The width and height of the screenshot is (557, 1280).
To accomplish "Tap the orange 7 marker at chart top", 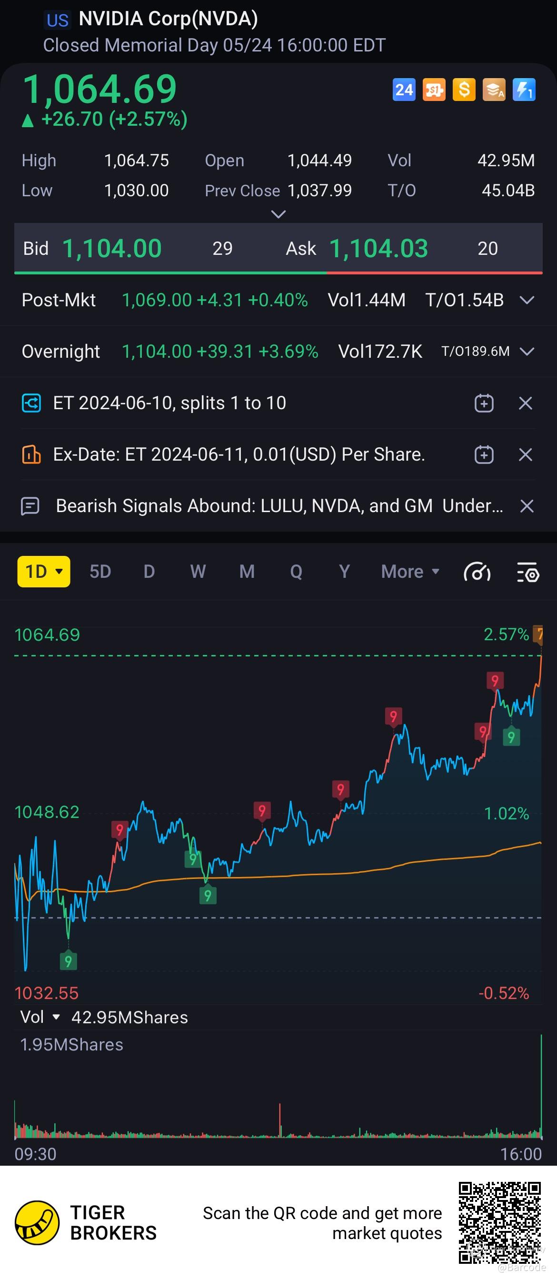I will pos(537,634).
